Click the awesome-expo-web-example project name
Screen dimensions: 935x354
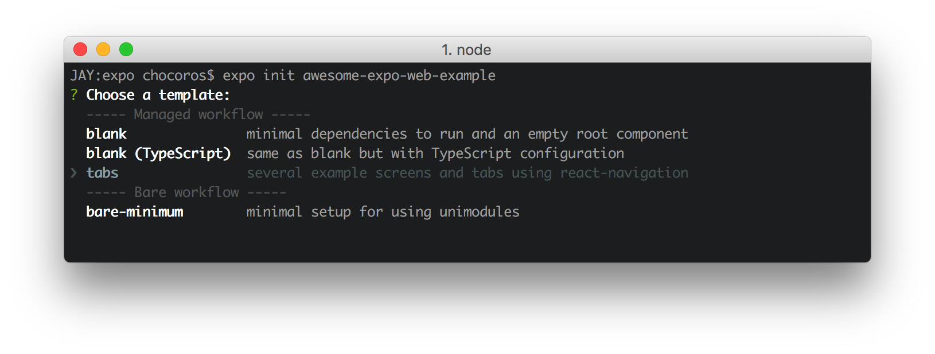pos(399,76)
